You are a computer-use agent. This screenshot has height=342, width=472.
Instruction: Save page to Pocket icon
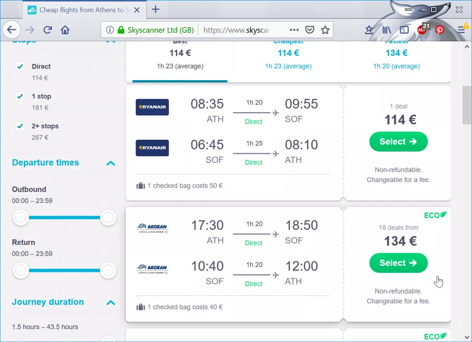pos(310,30)
